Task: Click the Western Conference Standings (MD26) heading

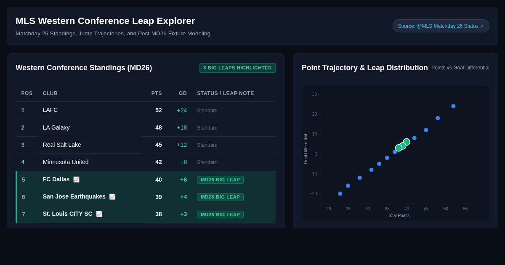Action: (x=84, y=68)
